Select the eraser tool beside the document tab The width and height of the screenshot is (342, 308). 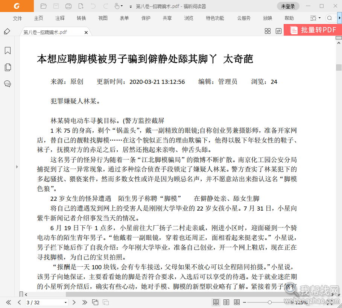[x=7, y=31]
